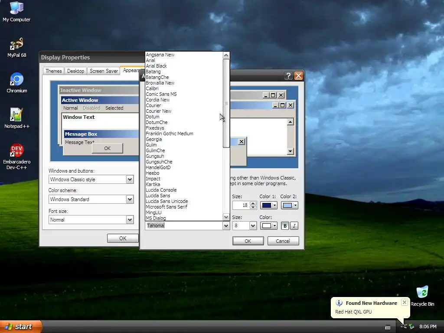Click the Start button

point(21,326)
